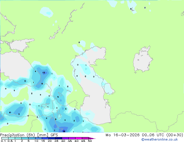
Task: Pick the 5–10 mm legend color box
Action: coord(32,138)
